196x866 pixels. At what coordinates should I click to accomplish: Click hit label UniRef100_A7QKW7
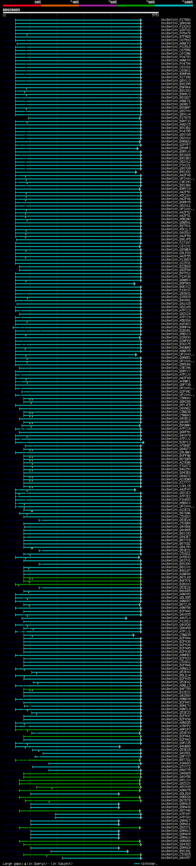coord(176,446)
